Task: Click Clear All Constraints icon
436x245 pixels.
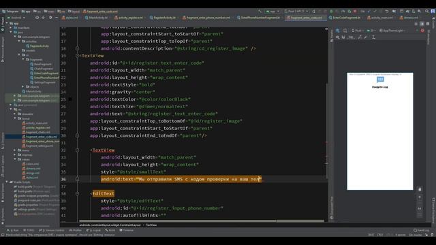Action: point(360,37)
